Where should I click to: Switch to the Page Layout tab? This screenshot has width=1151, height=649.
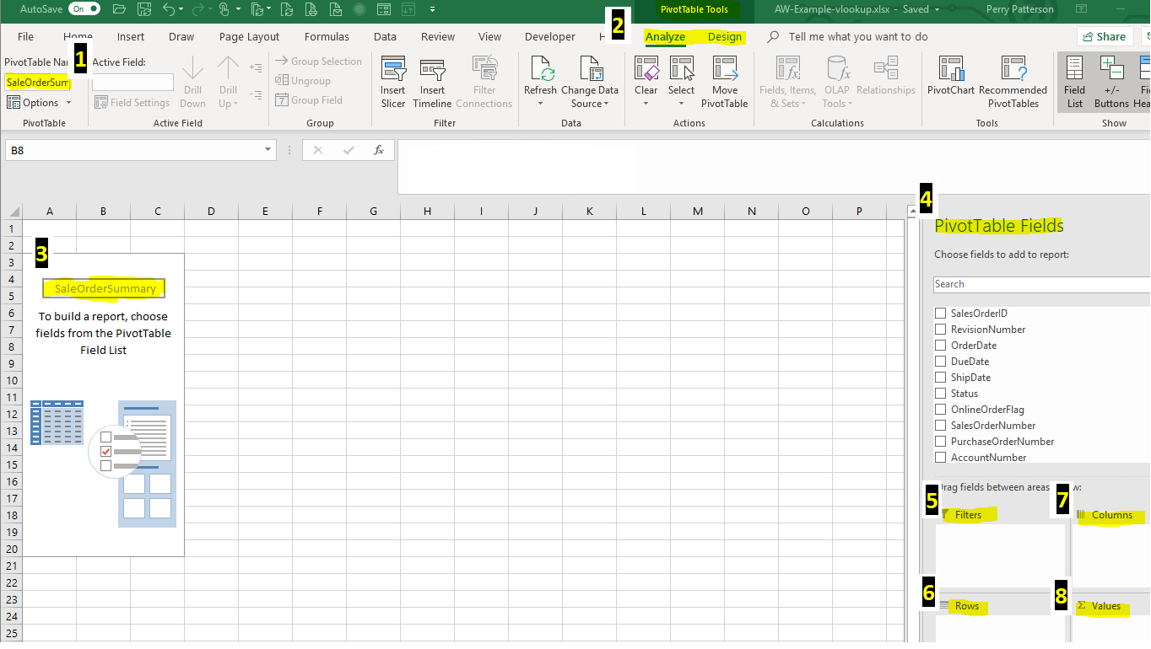pos(249,37)
